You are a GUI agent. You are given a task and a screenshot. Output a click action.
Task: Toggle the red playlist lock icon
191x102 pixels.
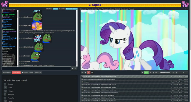pyautogui.click(x=89, y=73)
